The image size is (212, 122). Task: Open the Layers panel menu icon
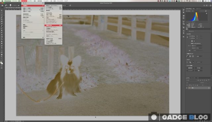point(211,78)
